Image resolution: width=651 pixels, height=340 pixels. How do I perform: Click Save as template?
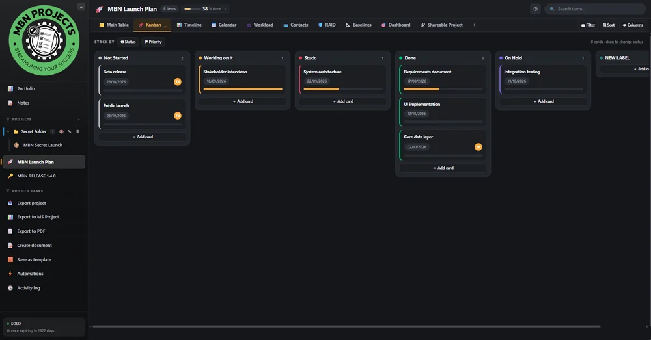[34, 259]
